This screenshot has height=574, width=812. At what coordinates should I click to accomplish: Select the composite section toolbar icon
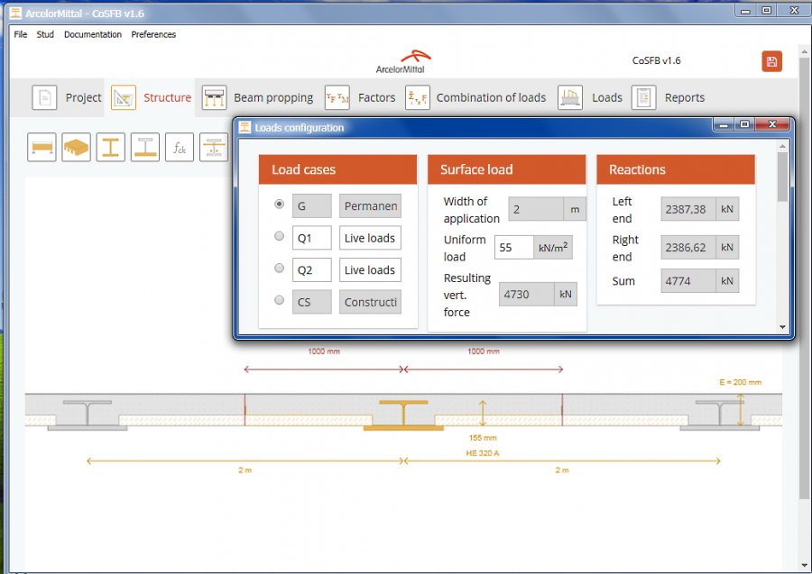point(214,148)
